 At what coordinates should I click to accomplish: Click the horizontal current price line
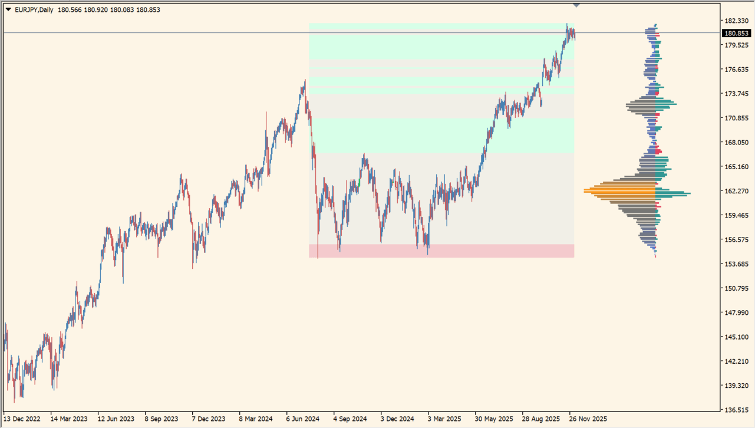(x=177, y=32)
